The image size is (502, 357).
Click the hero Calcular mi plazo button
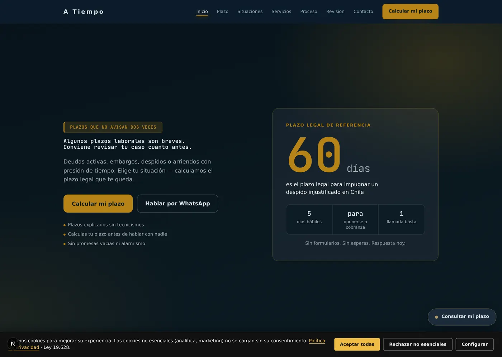pos(98,204)
